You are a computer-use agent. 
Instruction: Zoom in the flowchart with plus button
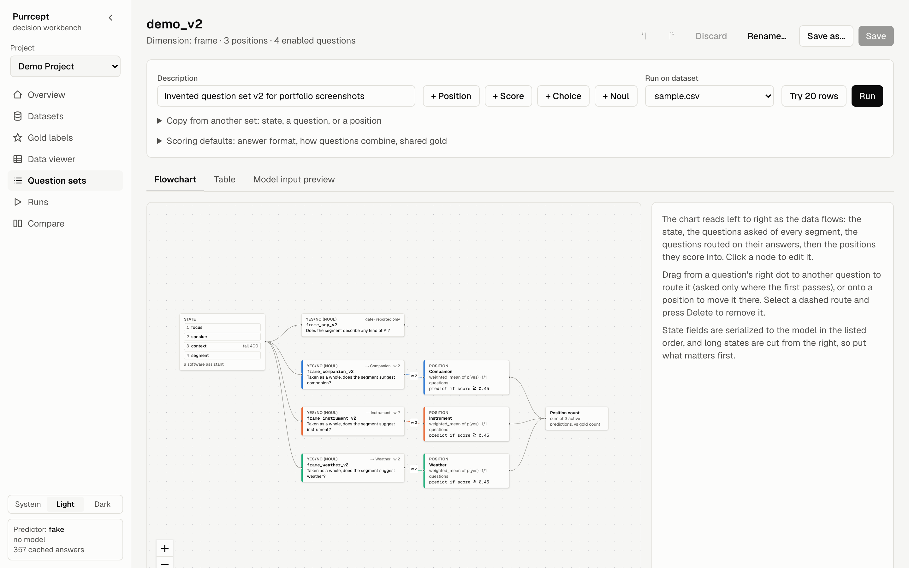(164, 548)
